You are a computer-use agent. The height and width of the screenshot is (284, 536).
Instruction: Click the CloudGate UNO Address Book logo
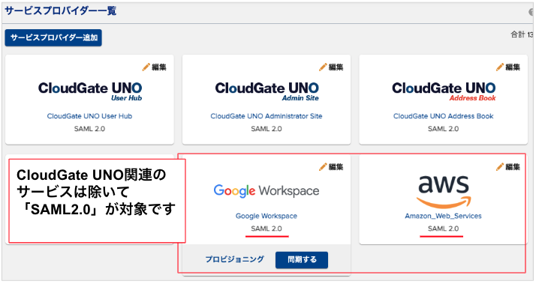tap(444, 91)
